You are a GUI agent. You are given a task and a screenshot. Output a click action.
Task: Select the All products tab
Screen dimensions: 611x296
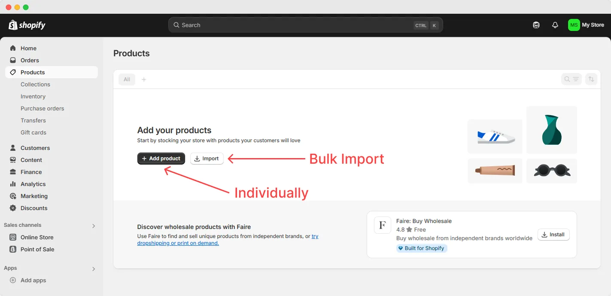(127, 79)
